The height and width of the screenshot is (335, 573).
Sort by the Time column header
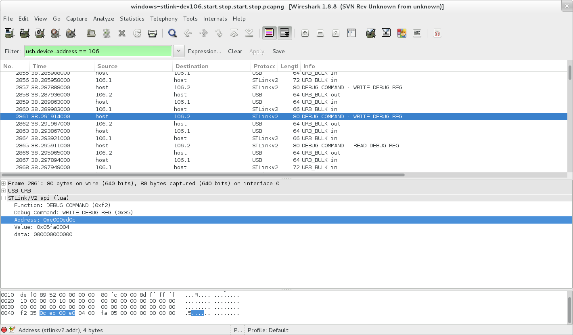[x=62, y=66]
